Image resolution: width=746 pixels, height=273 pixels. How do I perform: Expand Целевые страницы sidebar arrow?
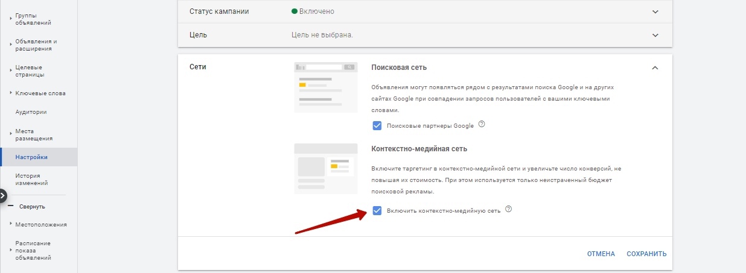[x=11, y=71]
